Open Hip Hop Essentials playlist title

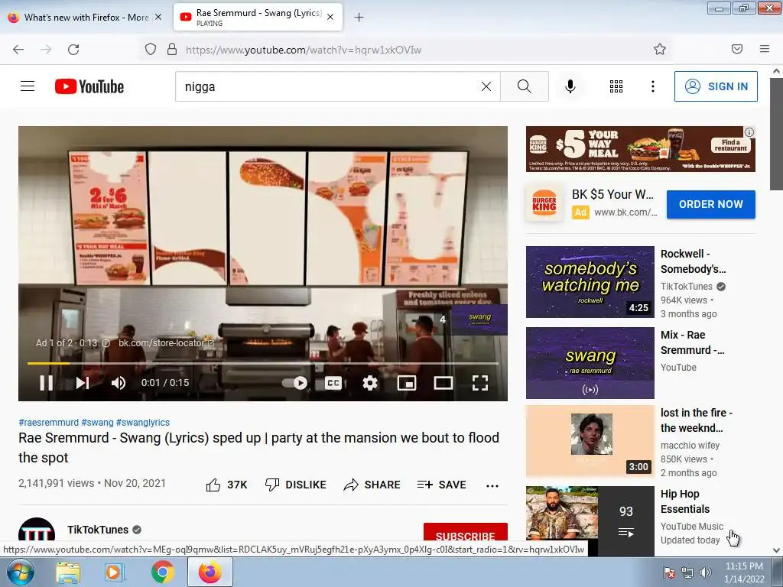point(684,501)
